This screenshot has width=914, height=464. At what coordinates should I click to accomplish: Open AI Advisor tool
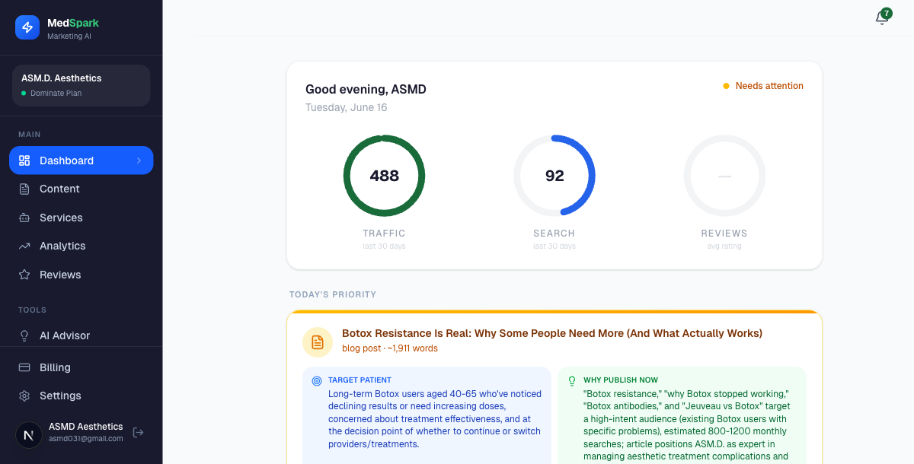tap(81, 335)
